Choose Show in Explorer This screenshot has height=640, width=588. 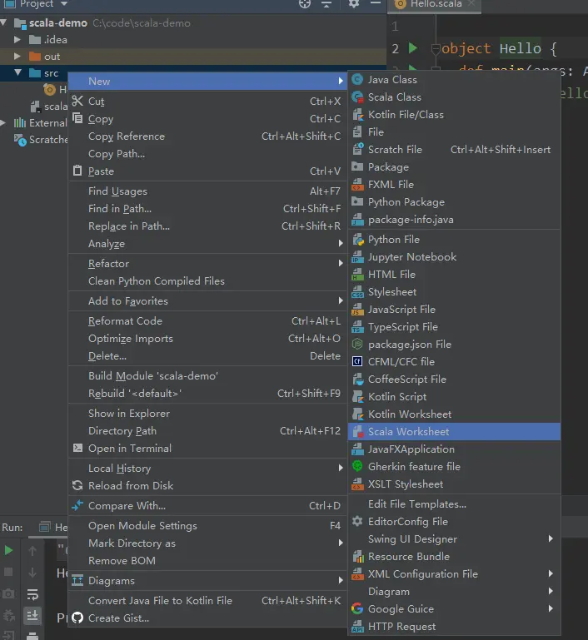point(207,414)
